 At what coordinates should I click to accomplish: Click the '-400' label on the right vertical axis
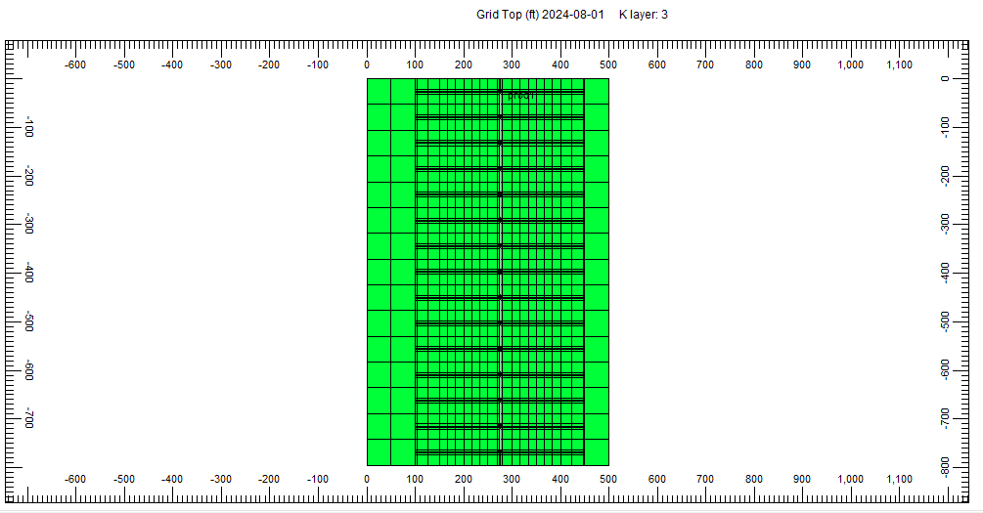(946, 273)
